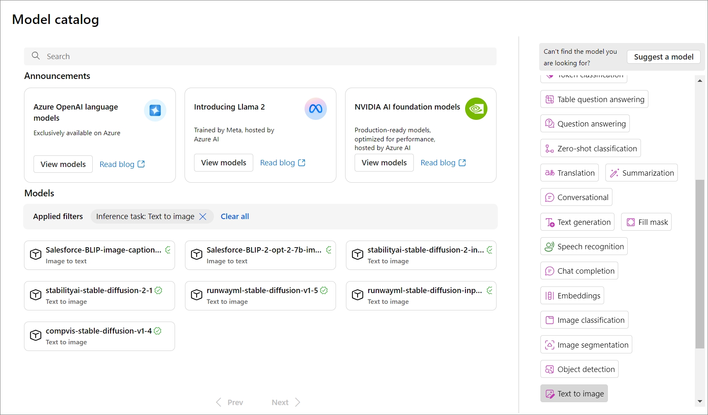Screen dimensions: 708x415
Task: Click external link icon in Llama 2 card
Action: [302, 162]
